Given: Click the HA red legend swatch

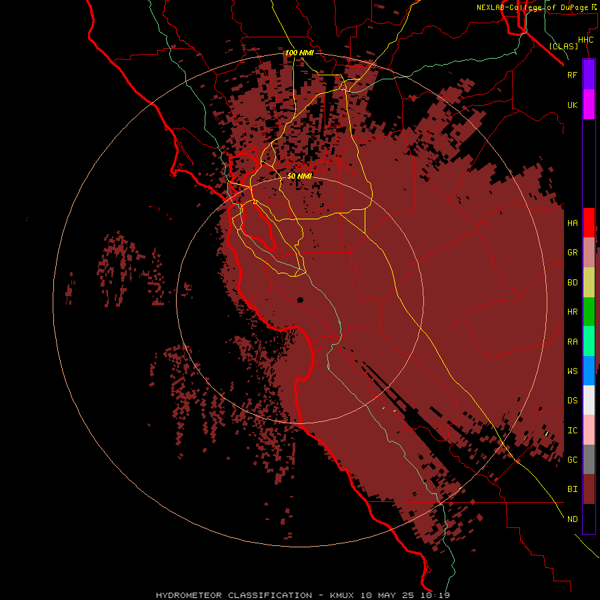Looking at the screenshot, I should [x=589, y=223].
